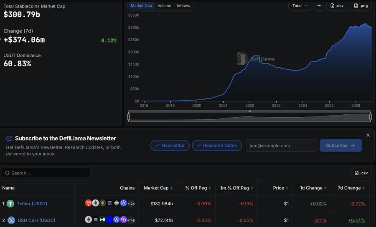The image size is (376, 227).
Task: Toggle the Newsletter option
Action: point(170,145)
